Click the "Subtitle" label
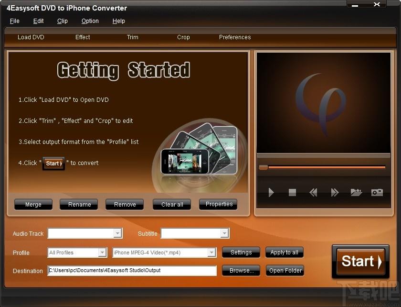 (148, 234)
